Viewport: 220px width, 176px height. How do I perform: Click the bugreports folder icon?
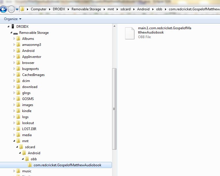pyautogui.click(x=18, y=69)
